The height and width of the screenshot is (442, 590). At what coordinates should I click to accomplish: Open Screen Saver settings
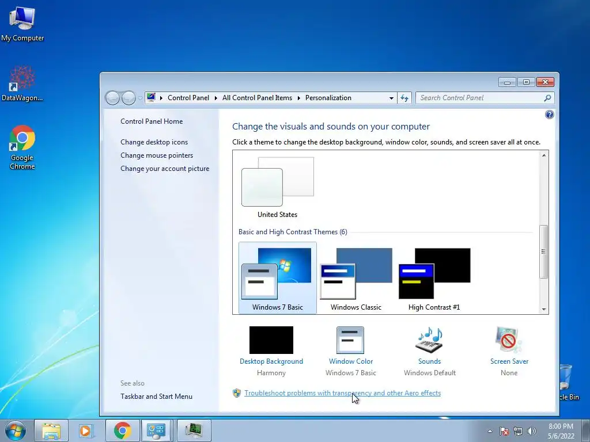509,352
